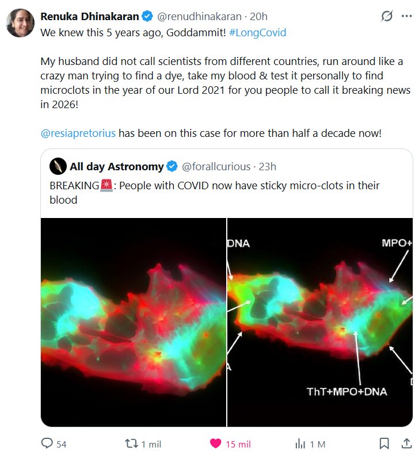Open the view analytics bar-chart icon
The height and width of the screenshot is (459, 419).
[x=300, y=443]
